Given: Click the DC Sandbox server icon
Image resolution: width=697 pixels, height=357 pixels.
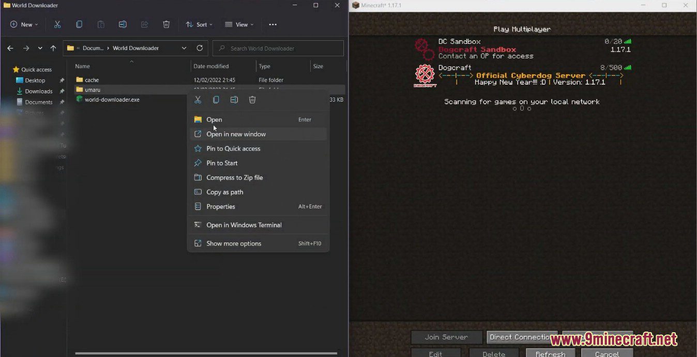Looking at the screenshot, I should (x=424, y=48).
